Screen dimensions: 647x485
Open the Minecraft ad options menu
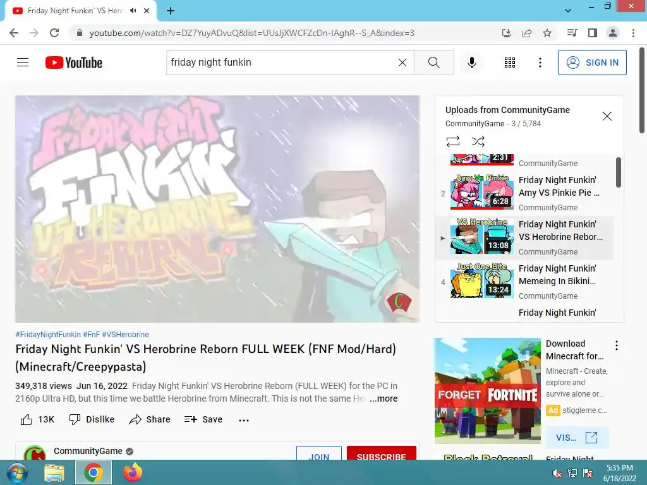(x=617, y=345)
